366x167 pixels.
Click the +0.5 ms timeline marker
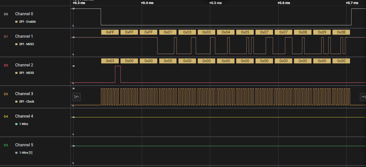(215, 3)
